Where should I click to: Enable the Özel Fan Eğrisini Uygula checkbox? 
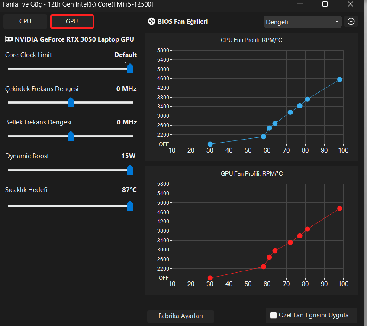(274, 315)
